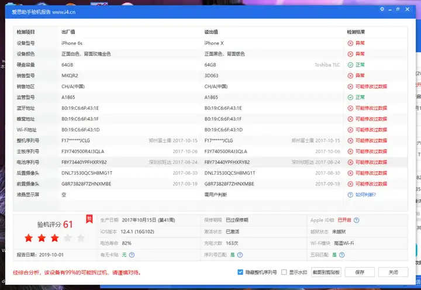Click the red 验 bookmark badge

point(89,219)
